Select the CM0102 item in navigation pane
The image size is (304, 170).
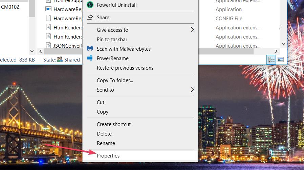(10, 7)
